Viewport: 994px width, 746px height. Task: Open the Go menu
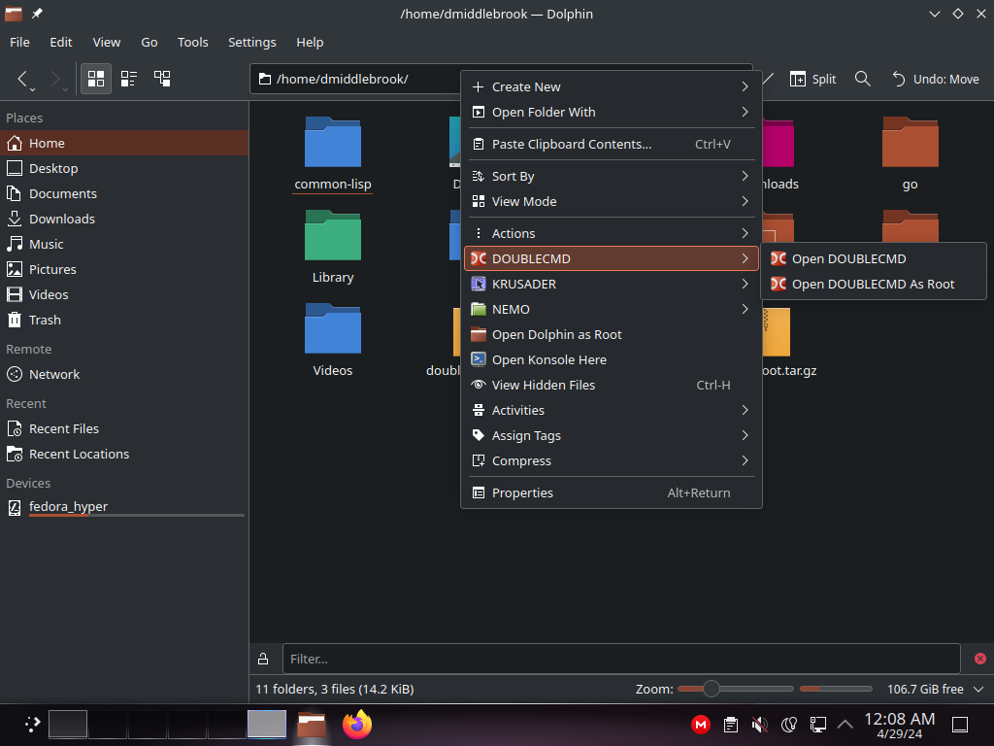pyautogui.click(x=149, y=42)
